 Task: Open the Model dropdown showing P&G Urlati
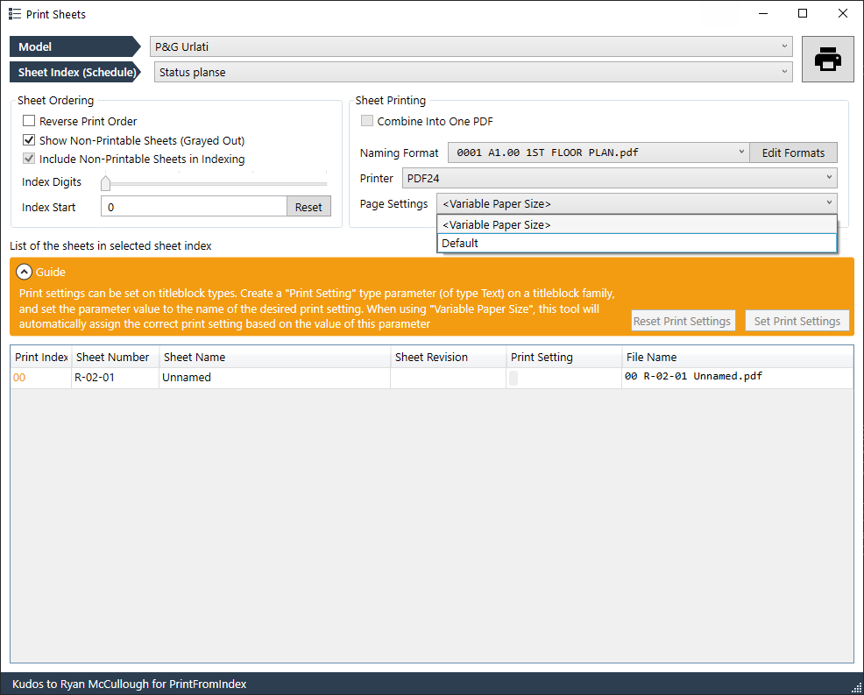[471, 46]
